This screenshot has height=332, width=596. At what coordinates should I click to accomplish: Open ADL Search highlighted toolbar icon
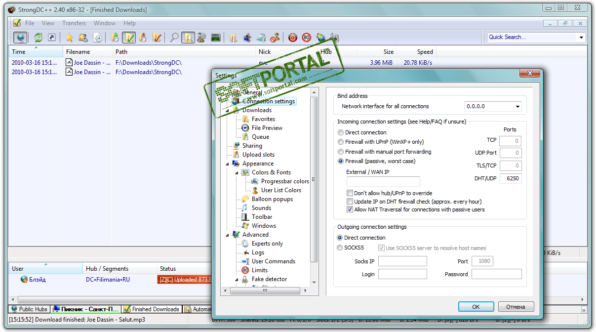click(x=188, y=37)
